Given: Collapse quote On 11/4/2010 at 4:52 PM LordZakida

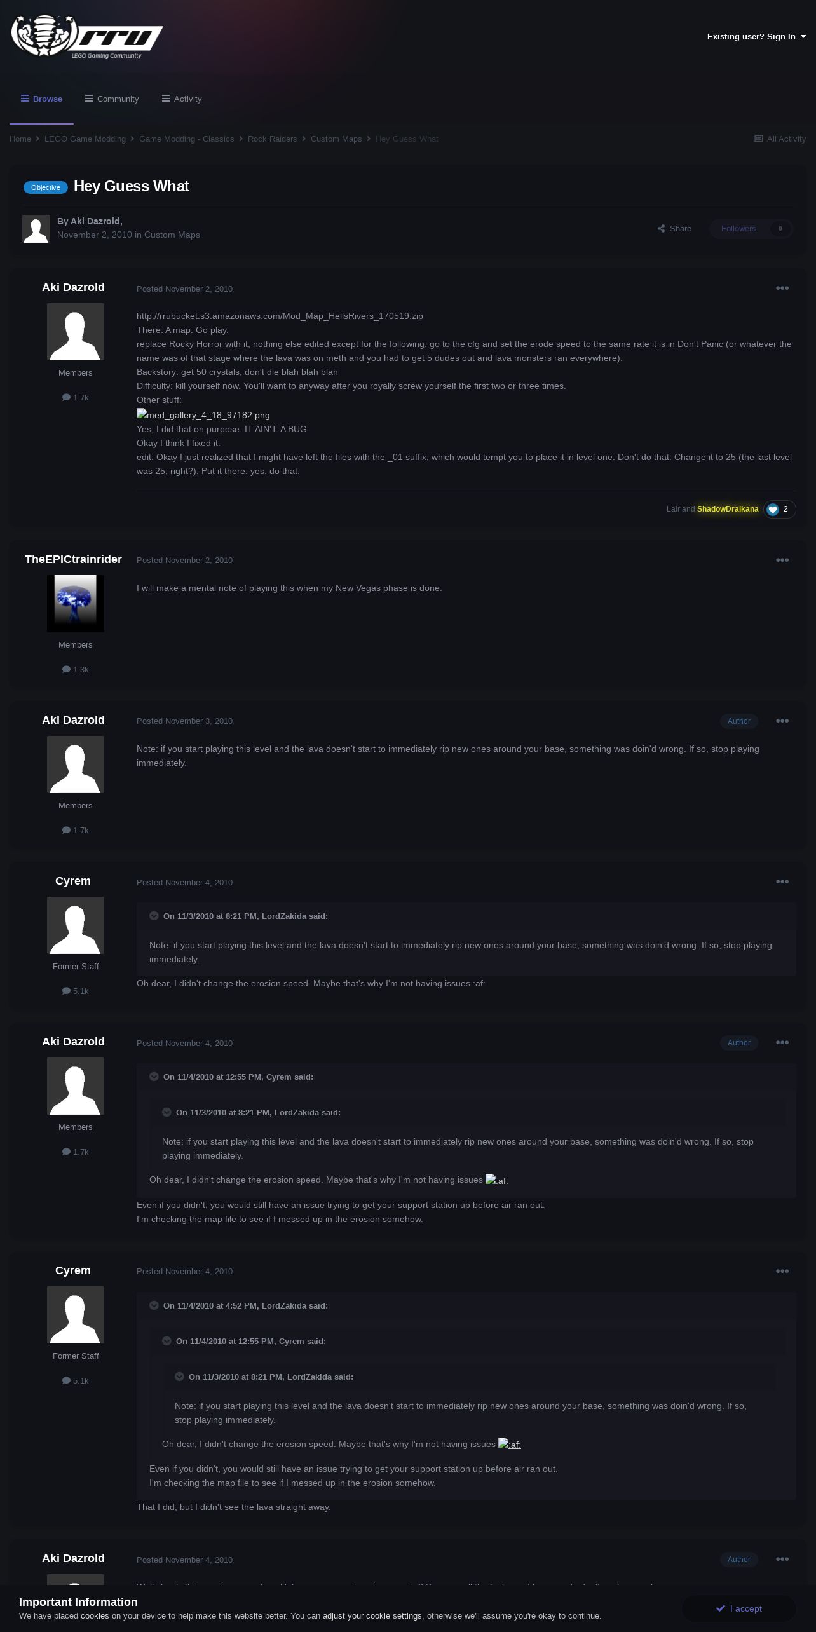Looking at the screenshot, I should click(154, 1305).
